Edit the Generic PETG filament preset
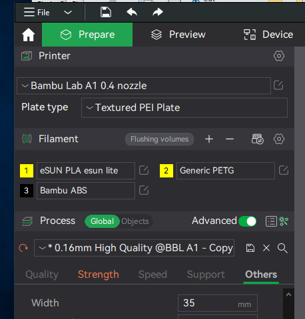 pyautogui.click(x=284, y=170)
